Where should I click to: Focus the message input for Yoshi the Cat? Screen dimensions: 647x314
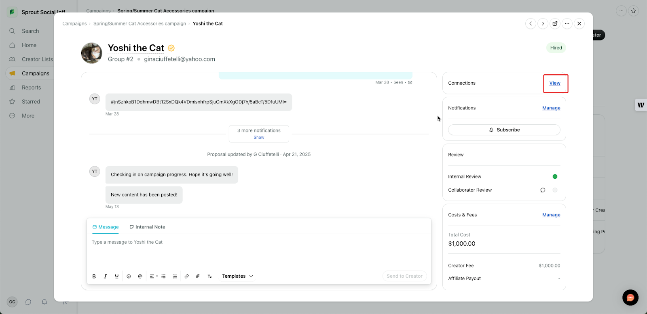[x=259, y=251]
